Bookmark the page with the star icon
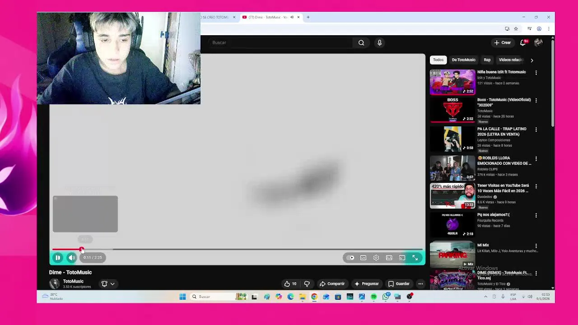Viewport: 578px width, 325px height. click(516, 29)
